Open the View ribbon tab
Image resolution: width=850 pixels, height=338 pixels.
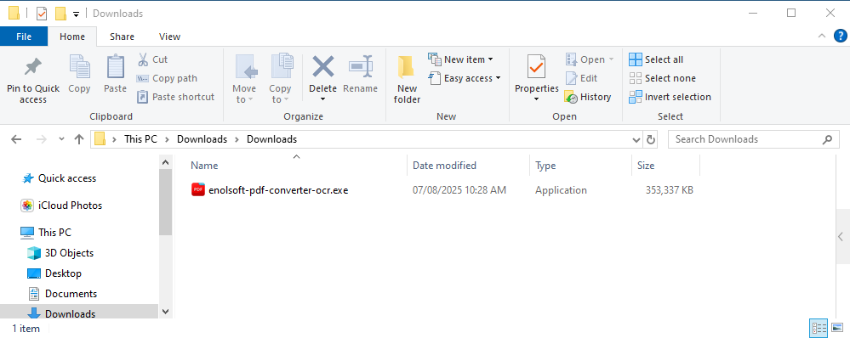click(169, 37)
